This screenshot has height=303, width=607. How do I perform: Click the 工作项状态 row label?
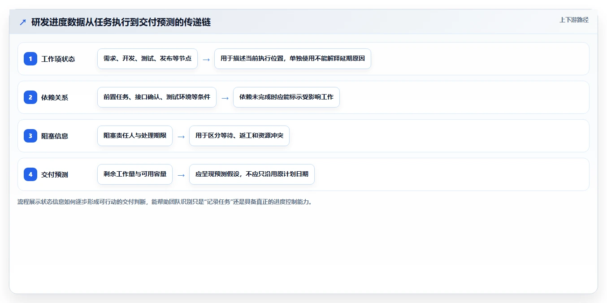(x=58, y=59)
